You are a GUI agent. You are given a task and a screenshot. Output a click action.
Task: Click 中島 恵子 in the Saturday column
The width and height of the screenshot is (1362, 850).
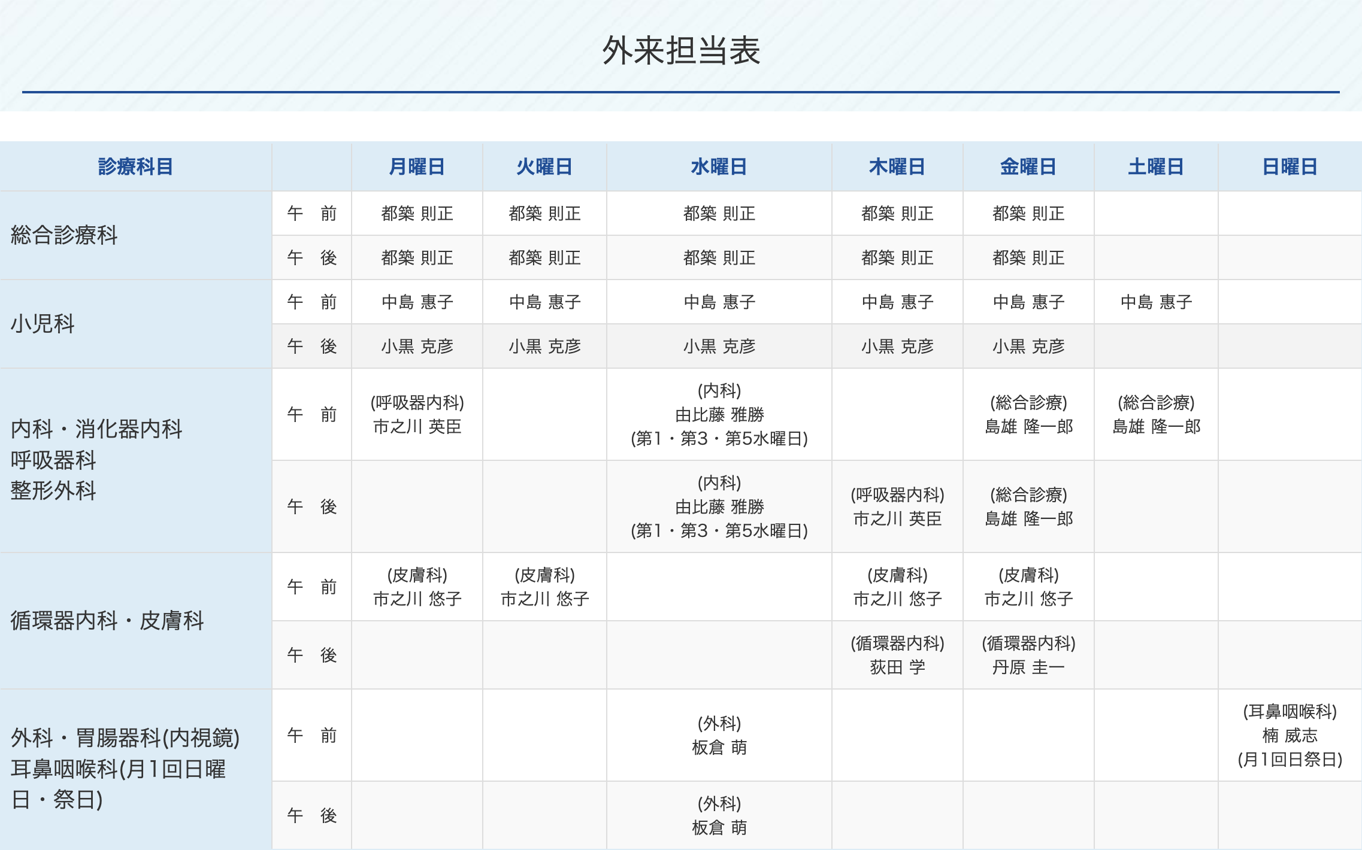point(1156,302)
